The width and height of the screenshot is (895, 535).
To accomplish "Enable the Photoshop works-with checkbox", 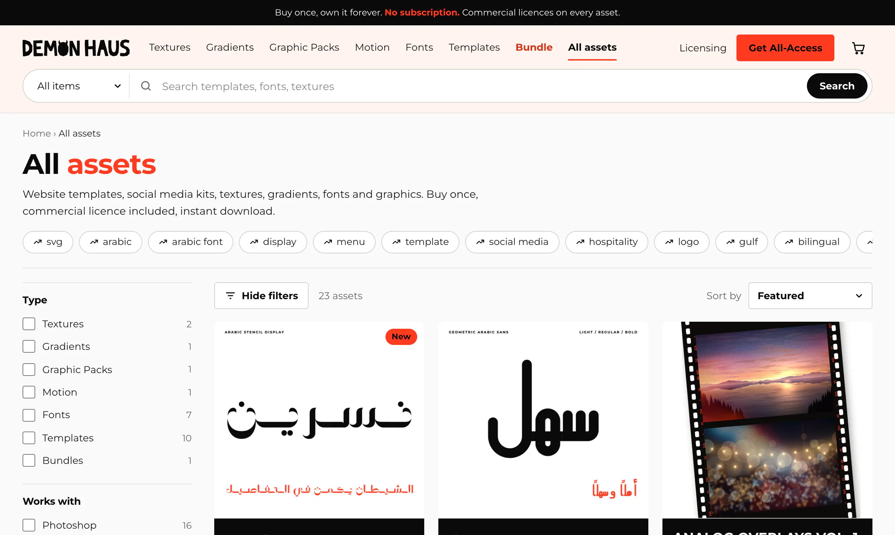I will pos(29,525).
